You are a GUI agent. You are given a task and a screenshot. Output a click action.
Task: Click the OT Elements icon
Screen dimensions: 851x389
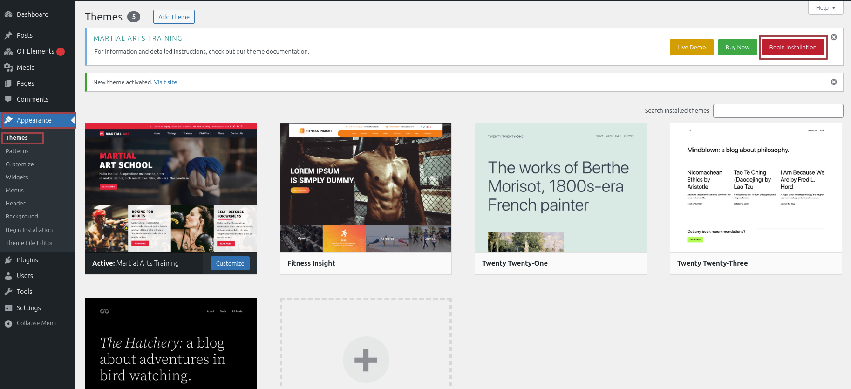[x=8, y=51]
